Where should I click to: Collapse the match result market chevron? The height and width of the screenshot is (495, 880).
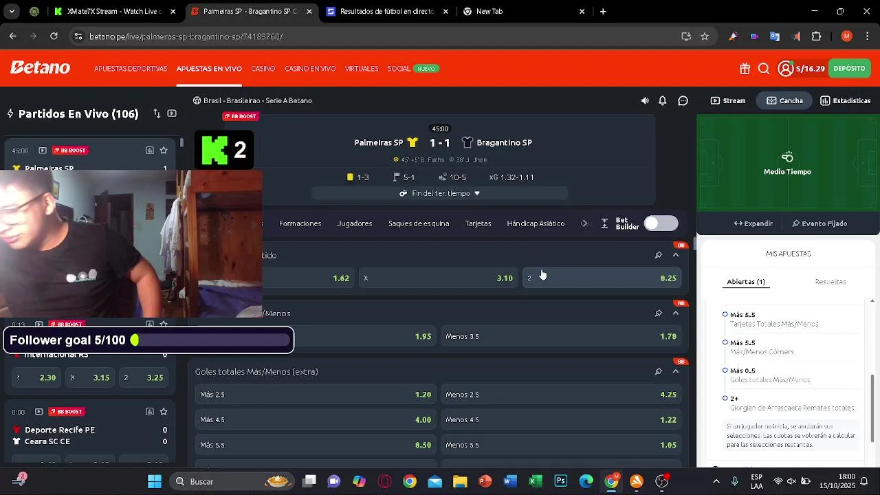[676, 255]
